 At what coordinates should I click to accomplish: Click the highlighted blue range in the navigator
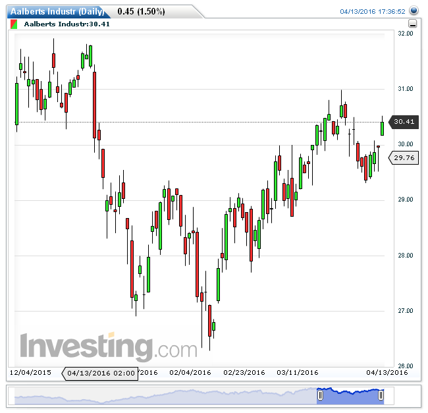pyautogui.click(x=350, y=397)
